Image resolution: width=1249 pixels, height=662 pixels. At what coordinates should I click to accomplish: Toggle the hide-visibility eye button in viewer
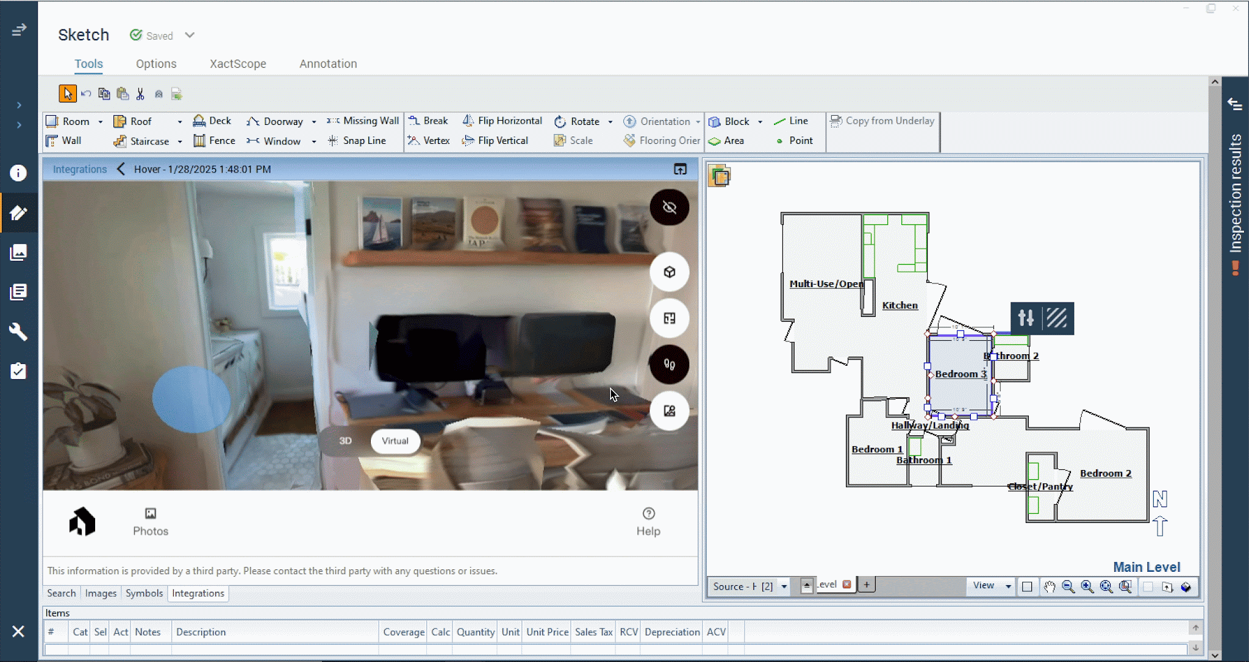click(x=670, y=207)
